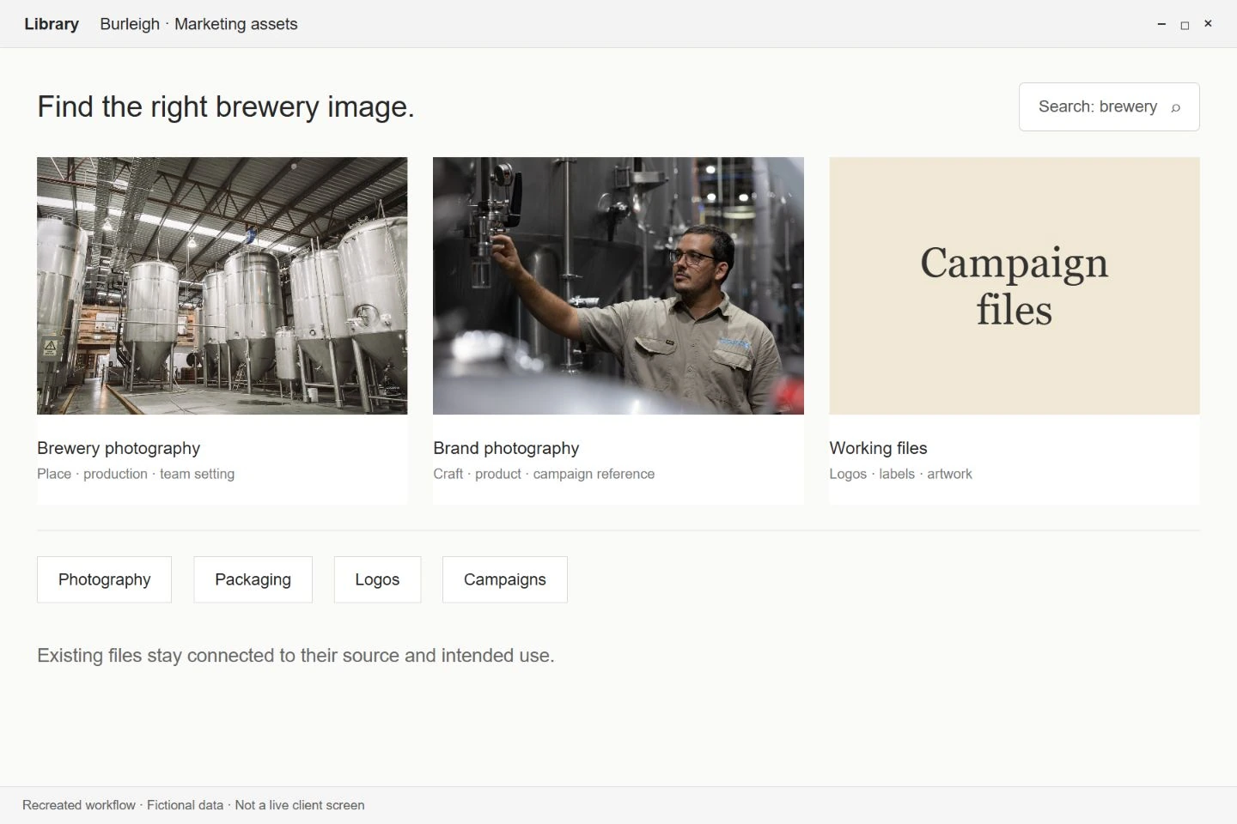1237x824 pixels.
Task: Focus the Search: brewery field
Action: [x=1109, y=106]
